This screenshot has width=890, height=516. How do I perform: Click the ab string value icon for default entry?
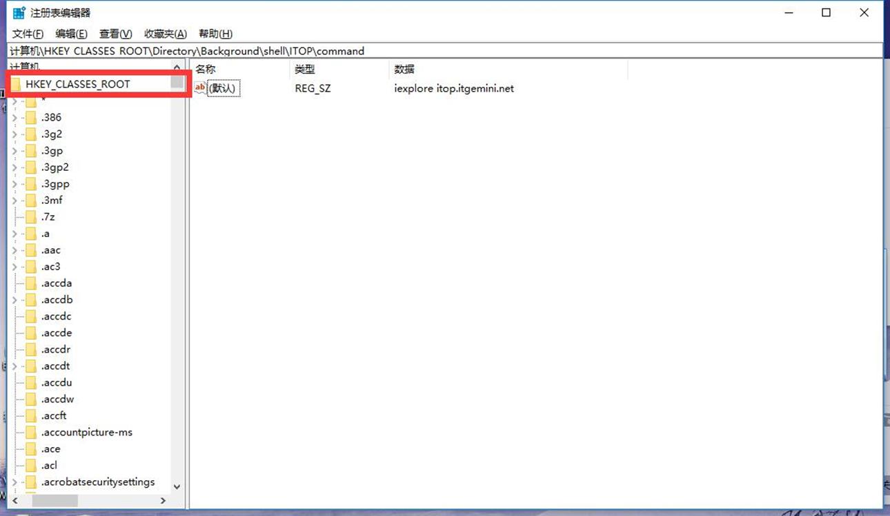200,88
